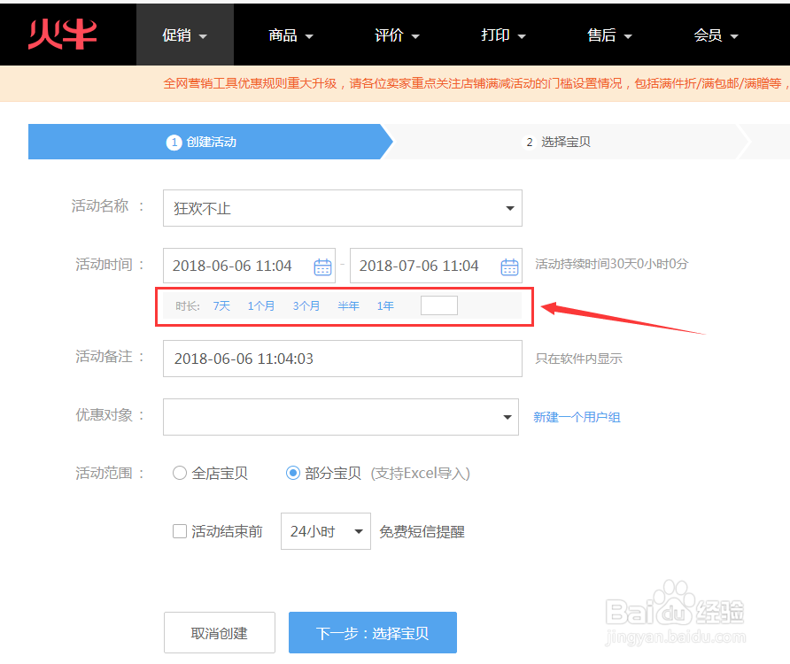790x664 pixels.
Task: Select the 全店宝贝 radio button
Action: (180, 473)
